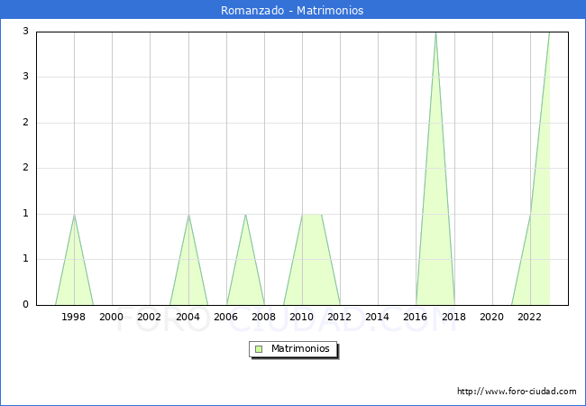Click the 2006 x-axis label

pyautogui.click(x=226, y=317)
